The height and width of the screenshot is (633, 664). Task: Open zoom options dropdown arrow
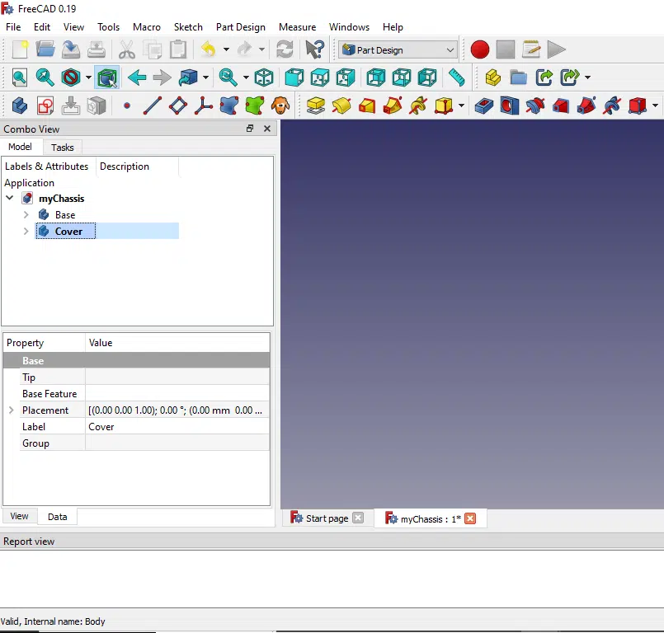click(x=246, y=77)
